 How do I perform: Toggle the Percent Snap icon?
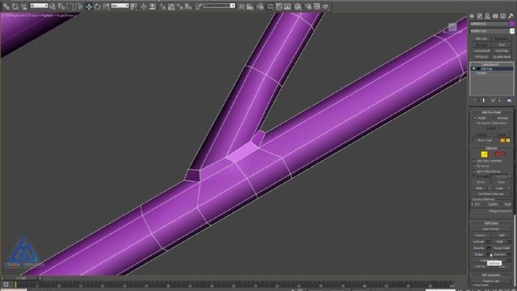pos(180,6)
